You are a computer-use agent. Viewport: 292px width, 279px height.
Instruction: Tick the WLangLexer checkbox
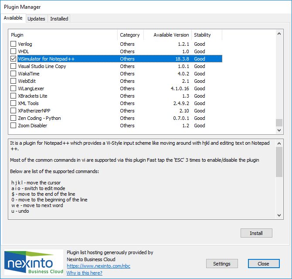[13, 88]
